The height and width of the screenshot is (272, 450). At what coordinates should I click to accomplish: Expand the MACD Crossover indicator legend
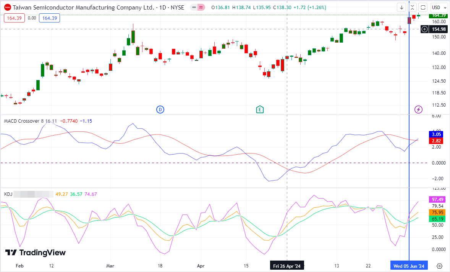[31, 121]
